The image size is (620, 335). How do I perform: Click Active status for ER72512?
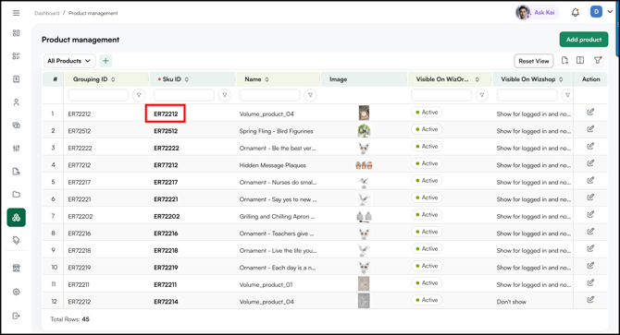[427, 129]
